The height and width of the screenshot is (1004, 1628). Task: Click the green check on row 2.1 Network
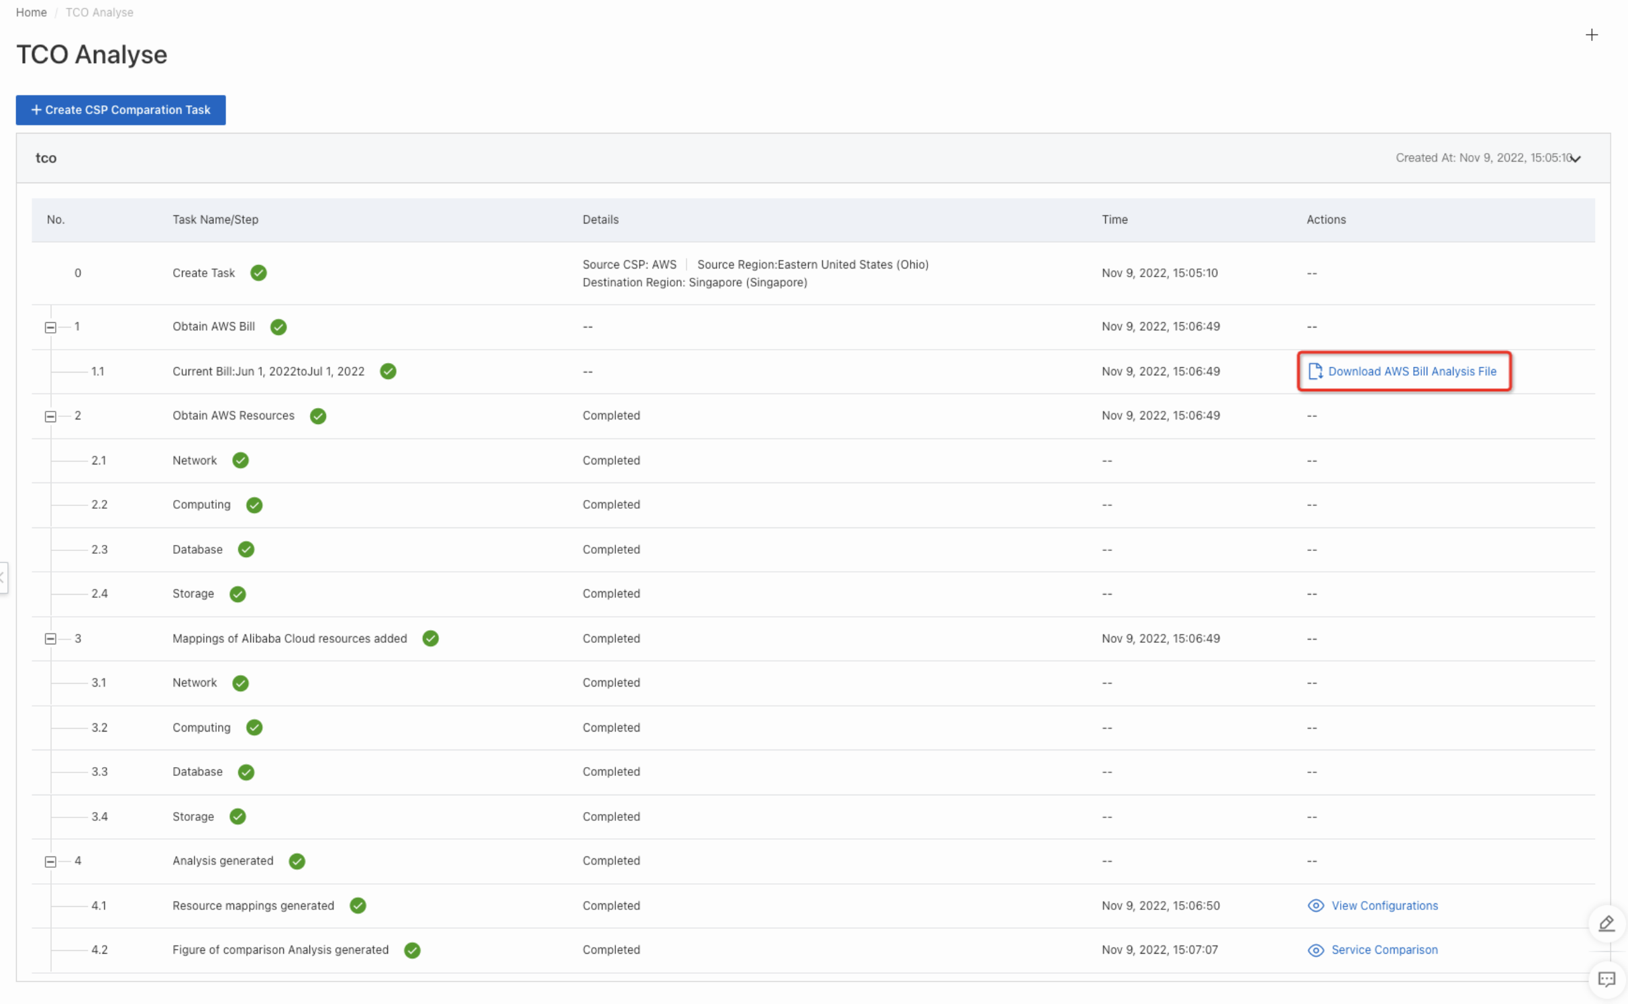point(240,460)
